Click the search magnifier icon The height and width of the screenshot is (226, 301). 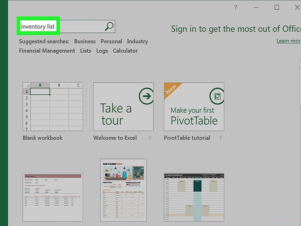109,26
